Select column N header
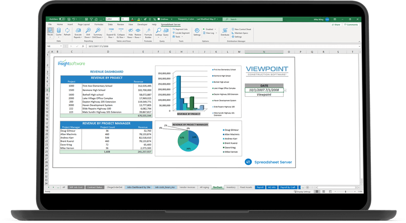The image size is (406, 223). pyautogui.click(x=264, y=52)
